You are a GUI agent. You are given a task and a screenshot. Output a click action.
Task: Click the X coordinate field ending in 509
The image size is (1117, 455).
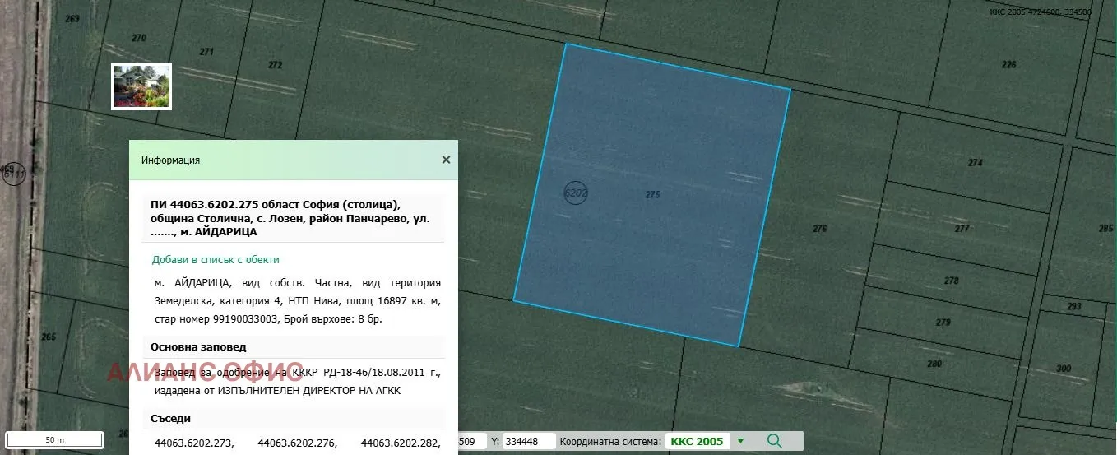[x=471, y=442]
